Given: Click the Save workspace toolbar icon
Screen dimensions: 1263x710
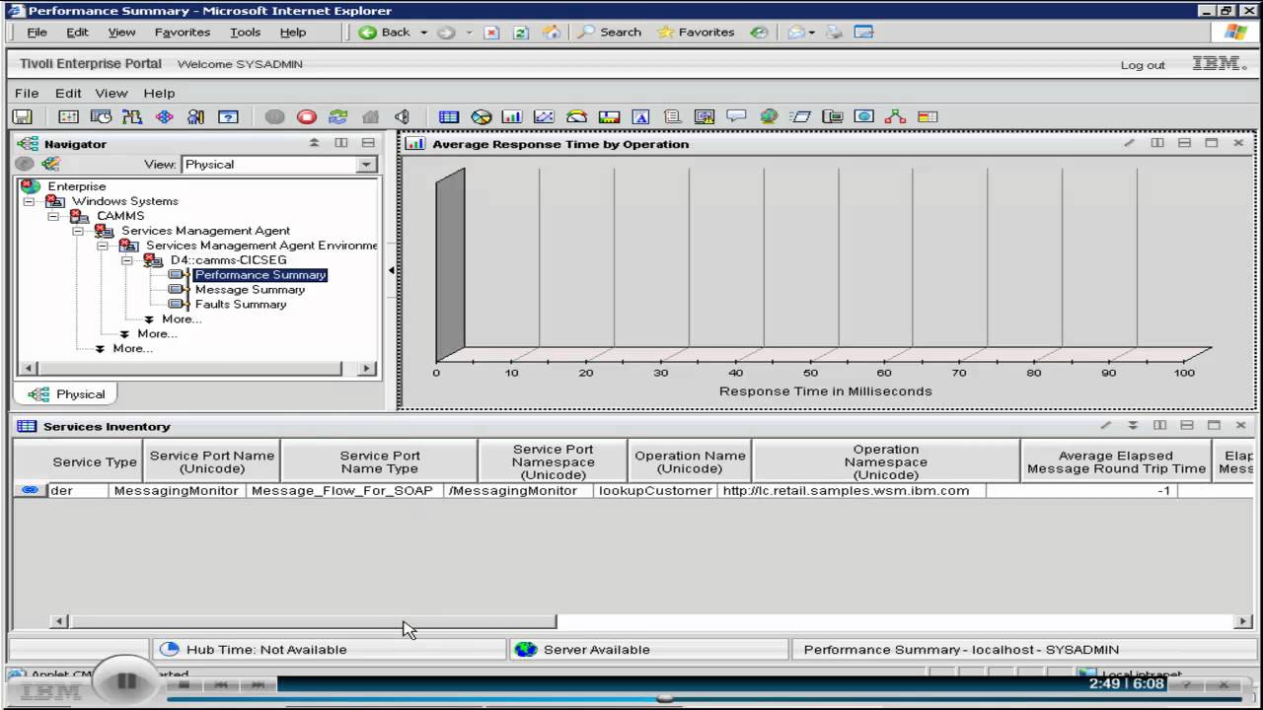Looking at the screenshot, I should coord(23,116).
